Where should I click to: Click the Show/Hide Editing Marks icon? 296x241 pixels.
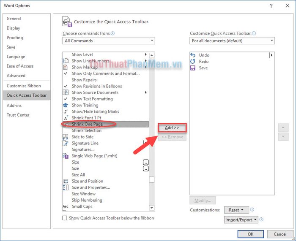click(x=65, y=111)
